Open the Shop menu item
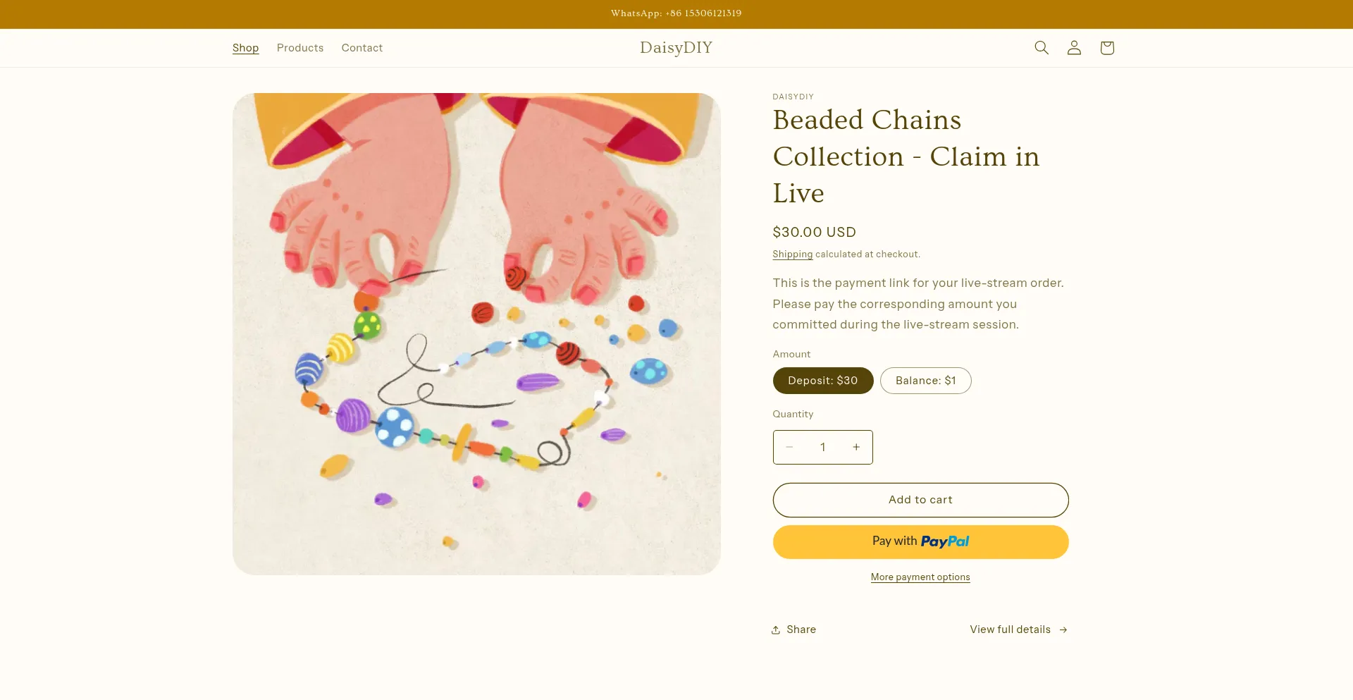 pos(245,48)
